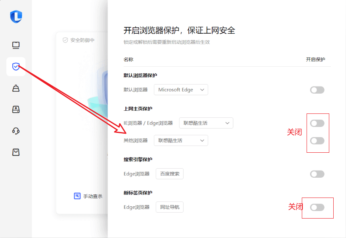Image resolution: width=346 pixels, height=238 pixels.
Task: Click the 百度搜索 search engine button
Action: (170, 174)
